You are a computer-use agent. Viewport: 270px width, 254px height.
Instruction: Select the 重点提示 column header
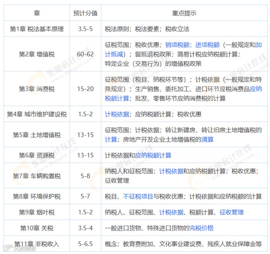click(184, 13)
